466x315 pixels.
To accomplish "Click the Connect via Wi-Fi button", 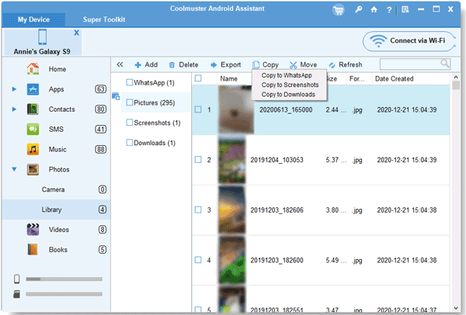I will [409, 41].
